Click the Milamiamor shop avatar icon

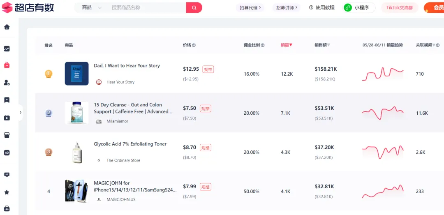pos(99,121)
